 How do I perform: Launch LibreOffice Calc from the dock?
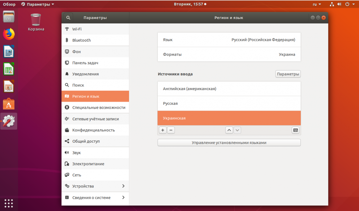click(x=9, y=69)
